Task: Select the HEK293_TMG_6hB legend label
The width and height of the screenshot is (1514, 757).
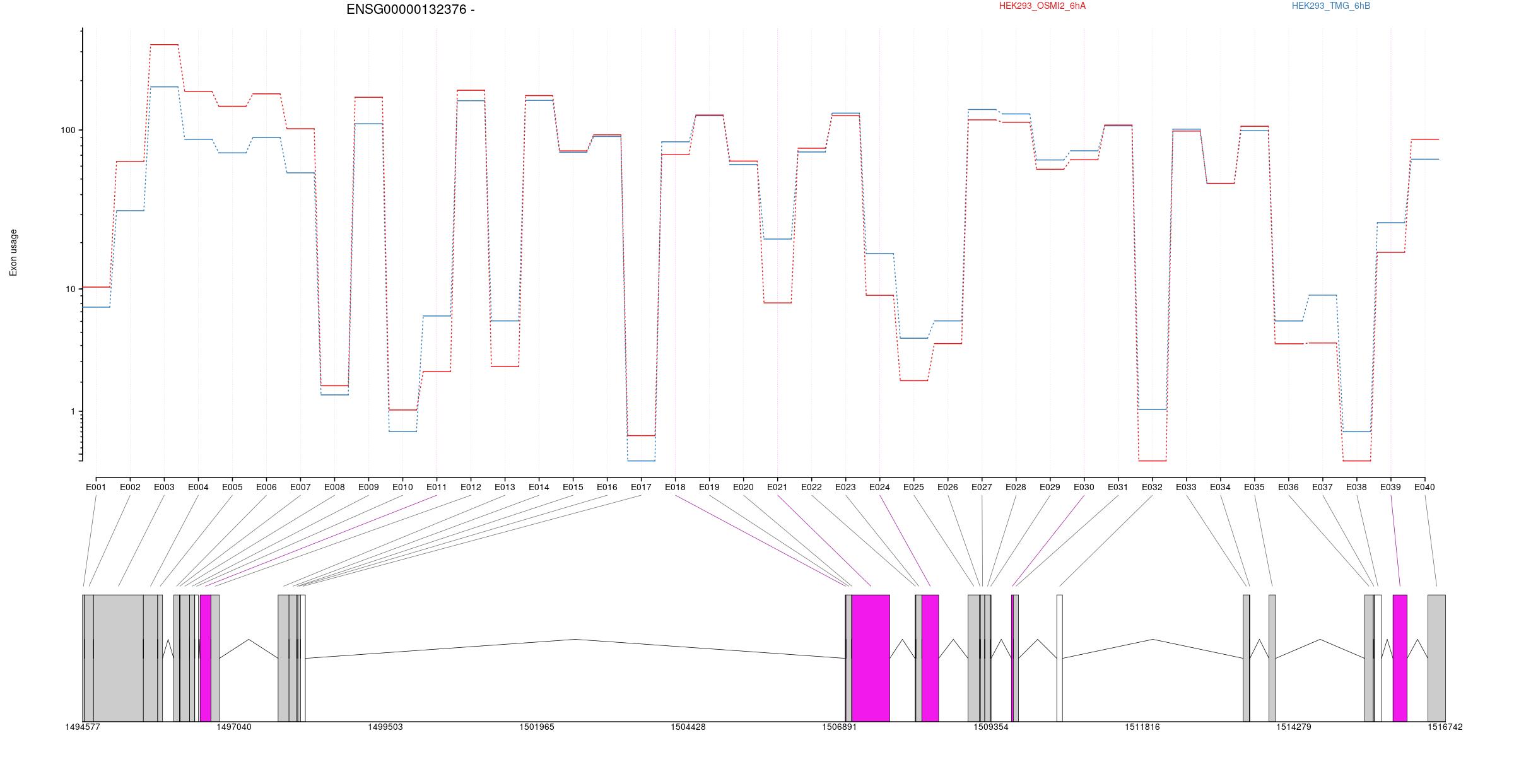Action: point(1331,6)
